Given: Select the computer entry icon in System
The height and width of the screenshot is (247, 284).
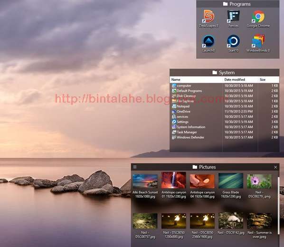Looking at the screenshot, I should [174, 85].
